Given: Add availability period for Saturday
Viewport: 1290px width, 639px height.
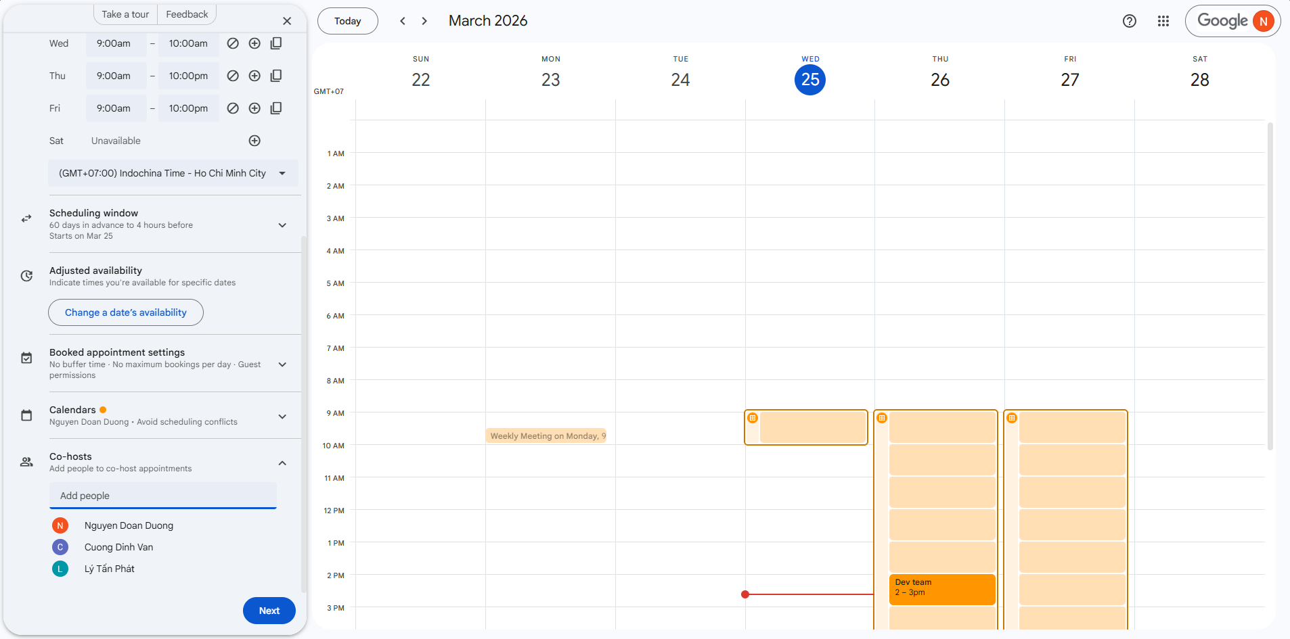Looking at the screenshot, I should 254,141.
